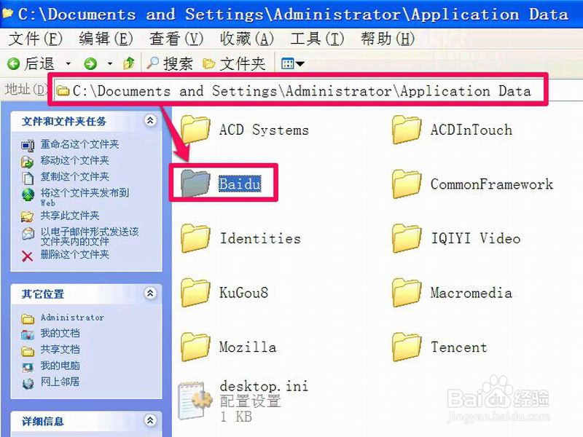Image resolution: width=583 pixels, height=437 pixels.
Task: Open the 编辑(E) menu
Action: [106, 39]
